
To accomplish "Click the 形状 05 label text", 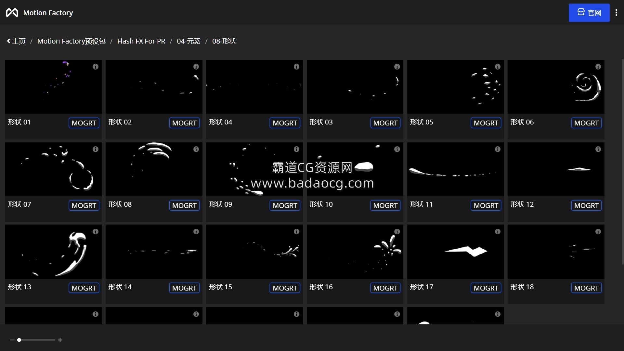I will 422,122.
